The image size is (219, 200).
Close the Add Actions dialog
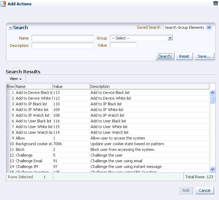(216, 3)
